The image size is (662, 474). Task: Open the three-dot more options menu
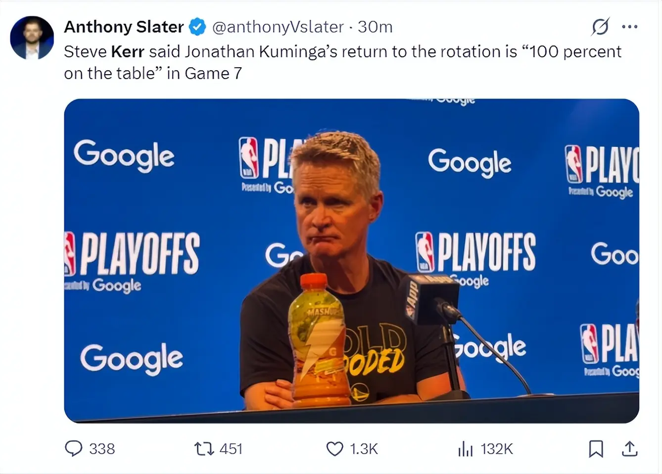[x=629, y=27]
